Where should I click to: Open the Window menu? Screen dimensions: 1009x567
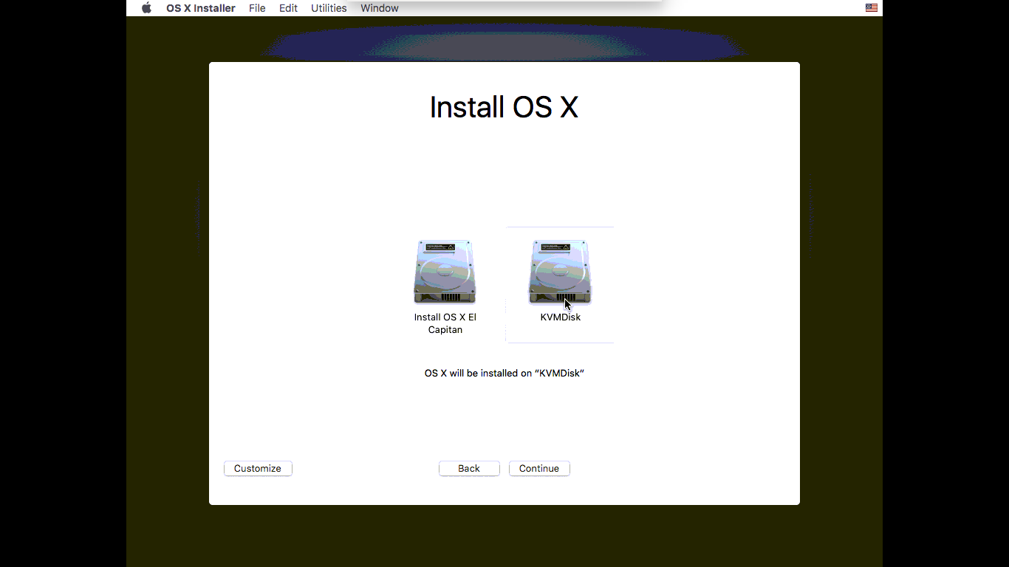(380, 8)
